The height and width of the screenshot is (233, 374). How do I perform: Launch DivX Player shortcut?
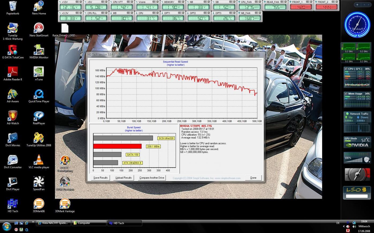point(13,184)
